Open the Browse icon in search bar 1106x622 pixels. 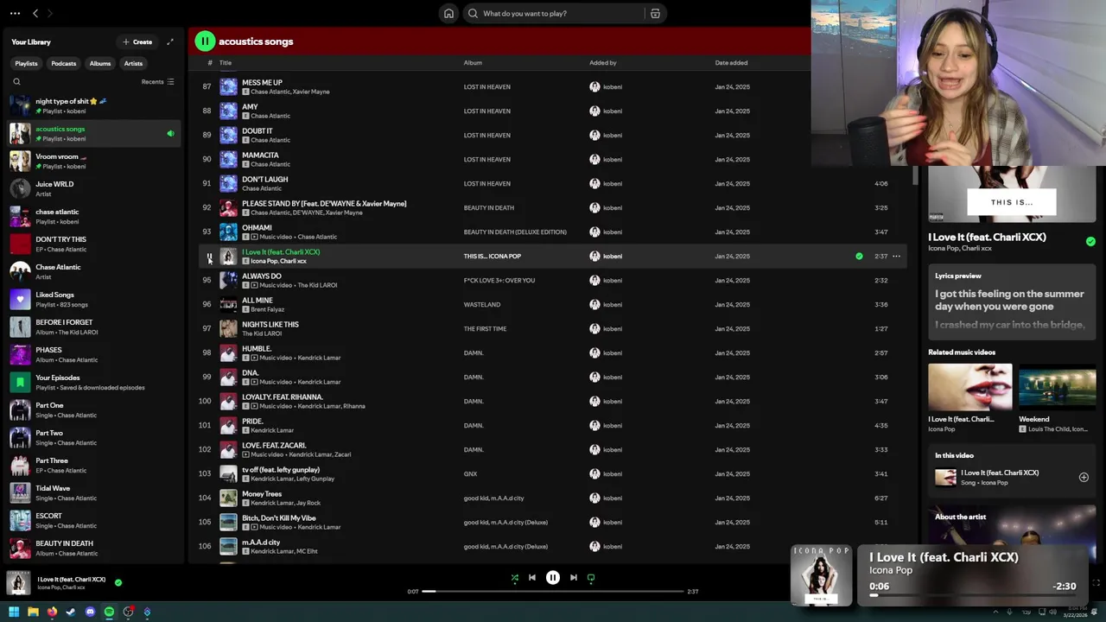655,13
